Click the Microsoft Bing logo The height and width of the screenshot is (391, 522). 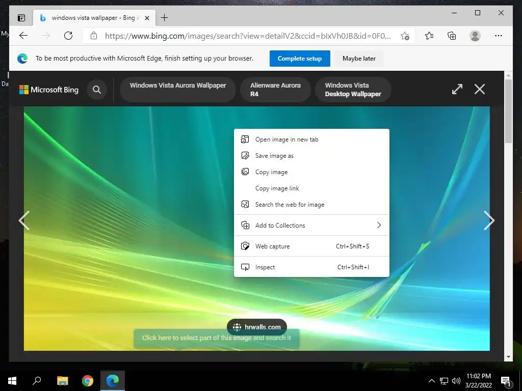tap(49, 90)
